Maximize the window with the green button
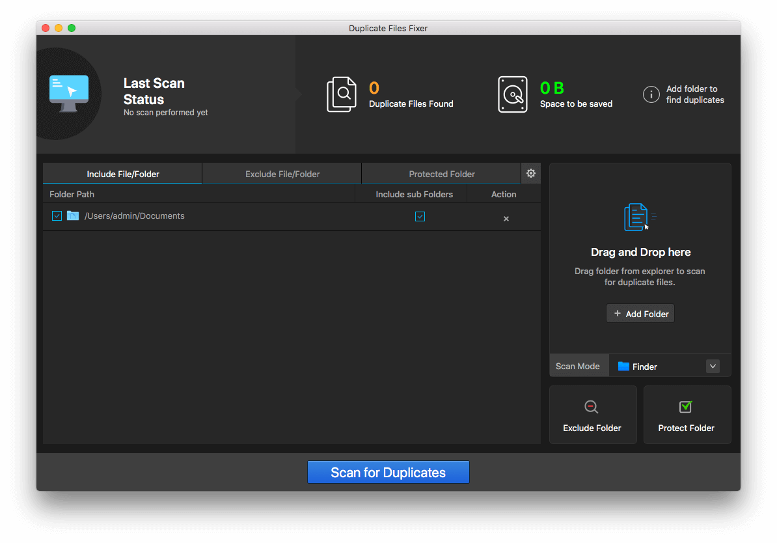777x543 pixels. point(72,28)
